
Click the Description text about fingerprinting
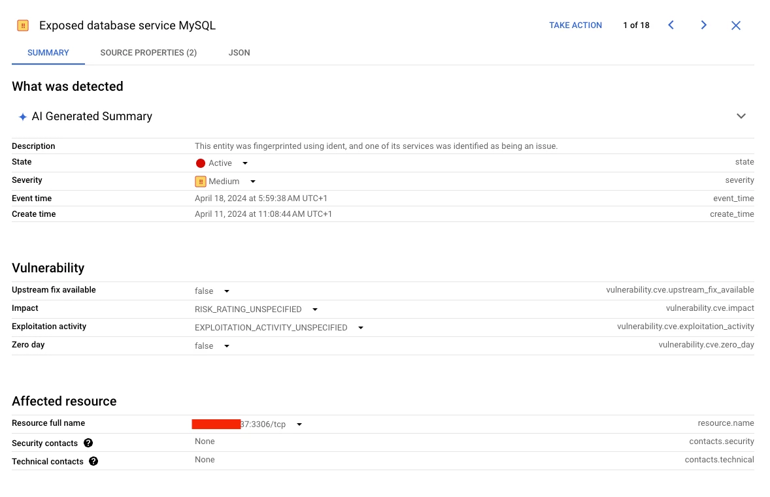[x=376, y=146]
